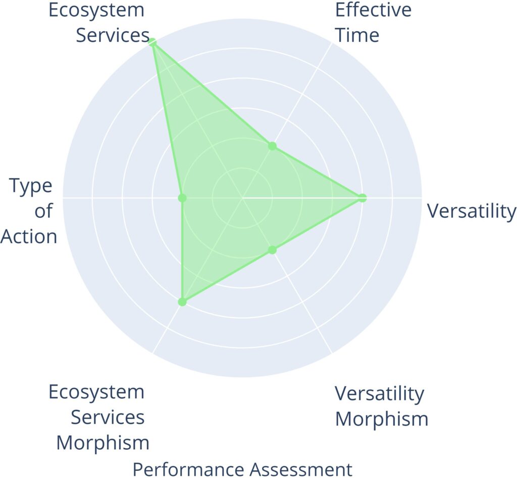This screenshot has height=478, width=517.
Task: Select the 'Ecosystem Services Morphism' axis label
Action: tap(99, 417)
